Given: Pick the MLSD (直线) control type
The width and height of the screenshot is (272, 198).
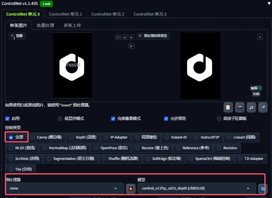Looking at the screenshot, I should tap(22, 148).
